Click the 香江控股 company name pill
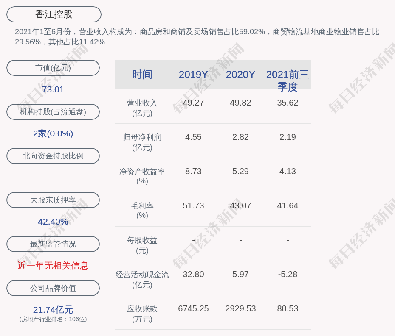Image resolution: width=395 pixels, height=336 pixels. [54, 14]
